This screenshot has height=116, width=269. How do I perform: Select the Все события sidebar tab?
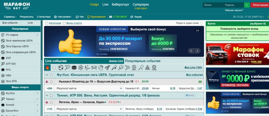click(10, 23)
